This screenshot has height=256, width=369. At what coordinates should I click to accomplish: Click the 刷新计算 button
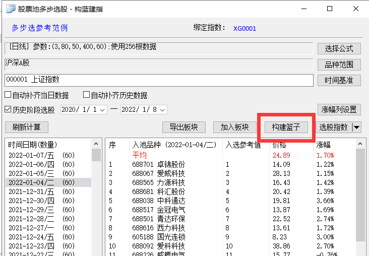(27, 127)
